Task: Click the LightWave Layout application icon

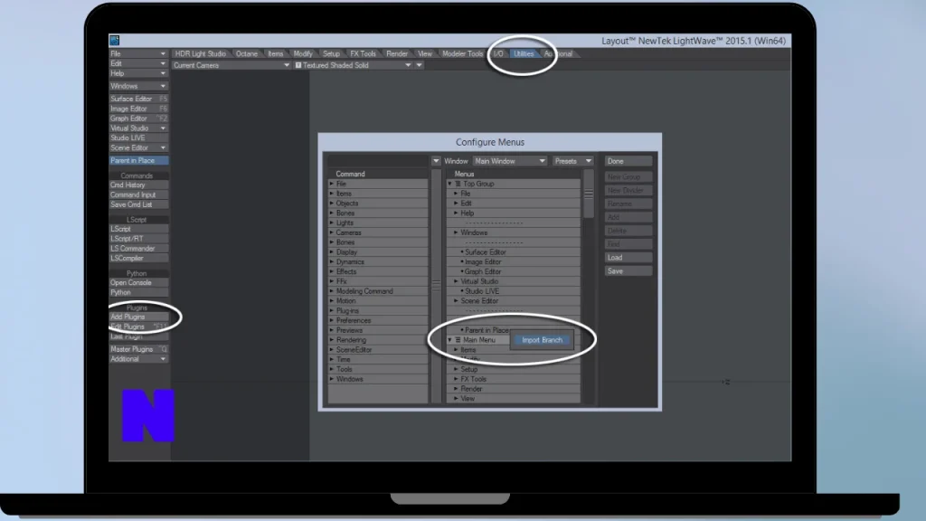Action: 115,40
